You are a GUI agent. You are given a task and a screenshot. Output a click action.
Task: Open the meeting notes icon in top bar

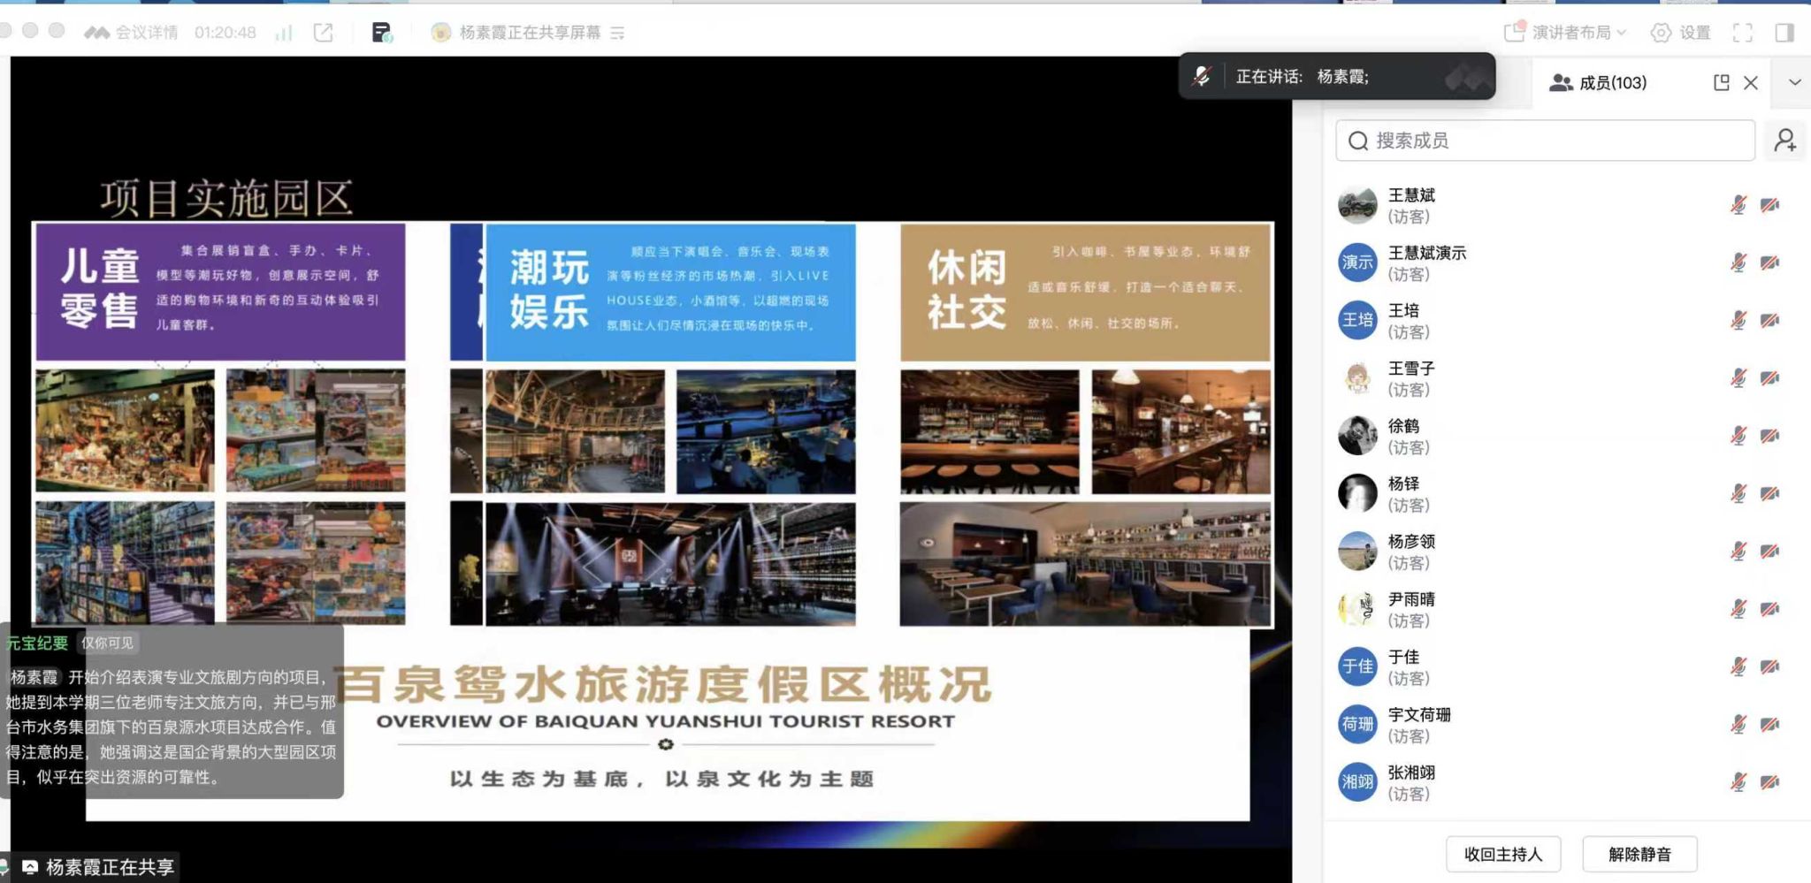[x=382, y=33]
